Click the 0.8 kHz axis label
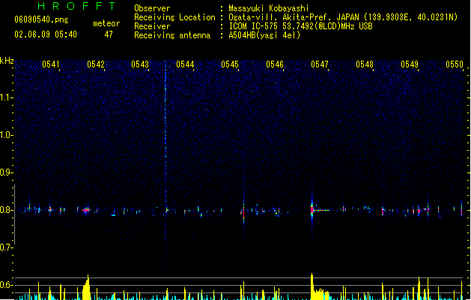The height and width of the screenshot is (300, 471). coord(6,210)
